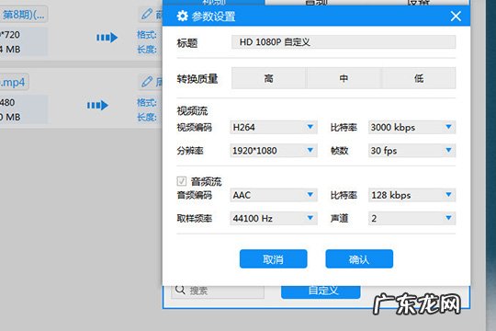Click the 自定义 button behind the dialog
The width and height of the screenshot is (496, 331).
click(x=321, y=291)
